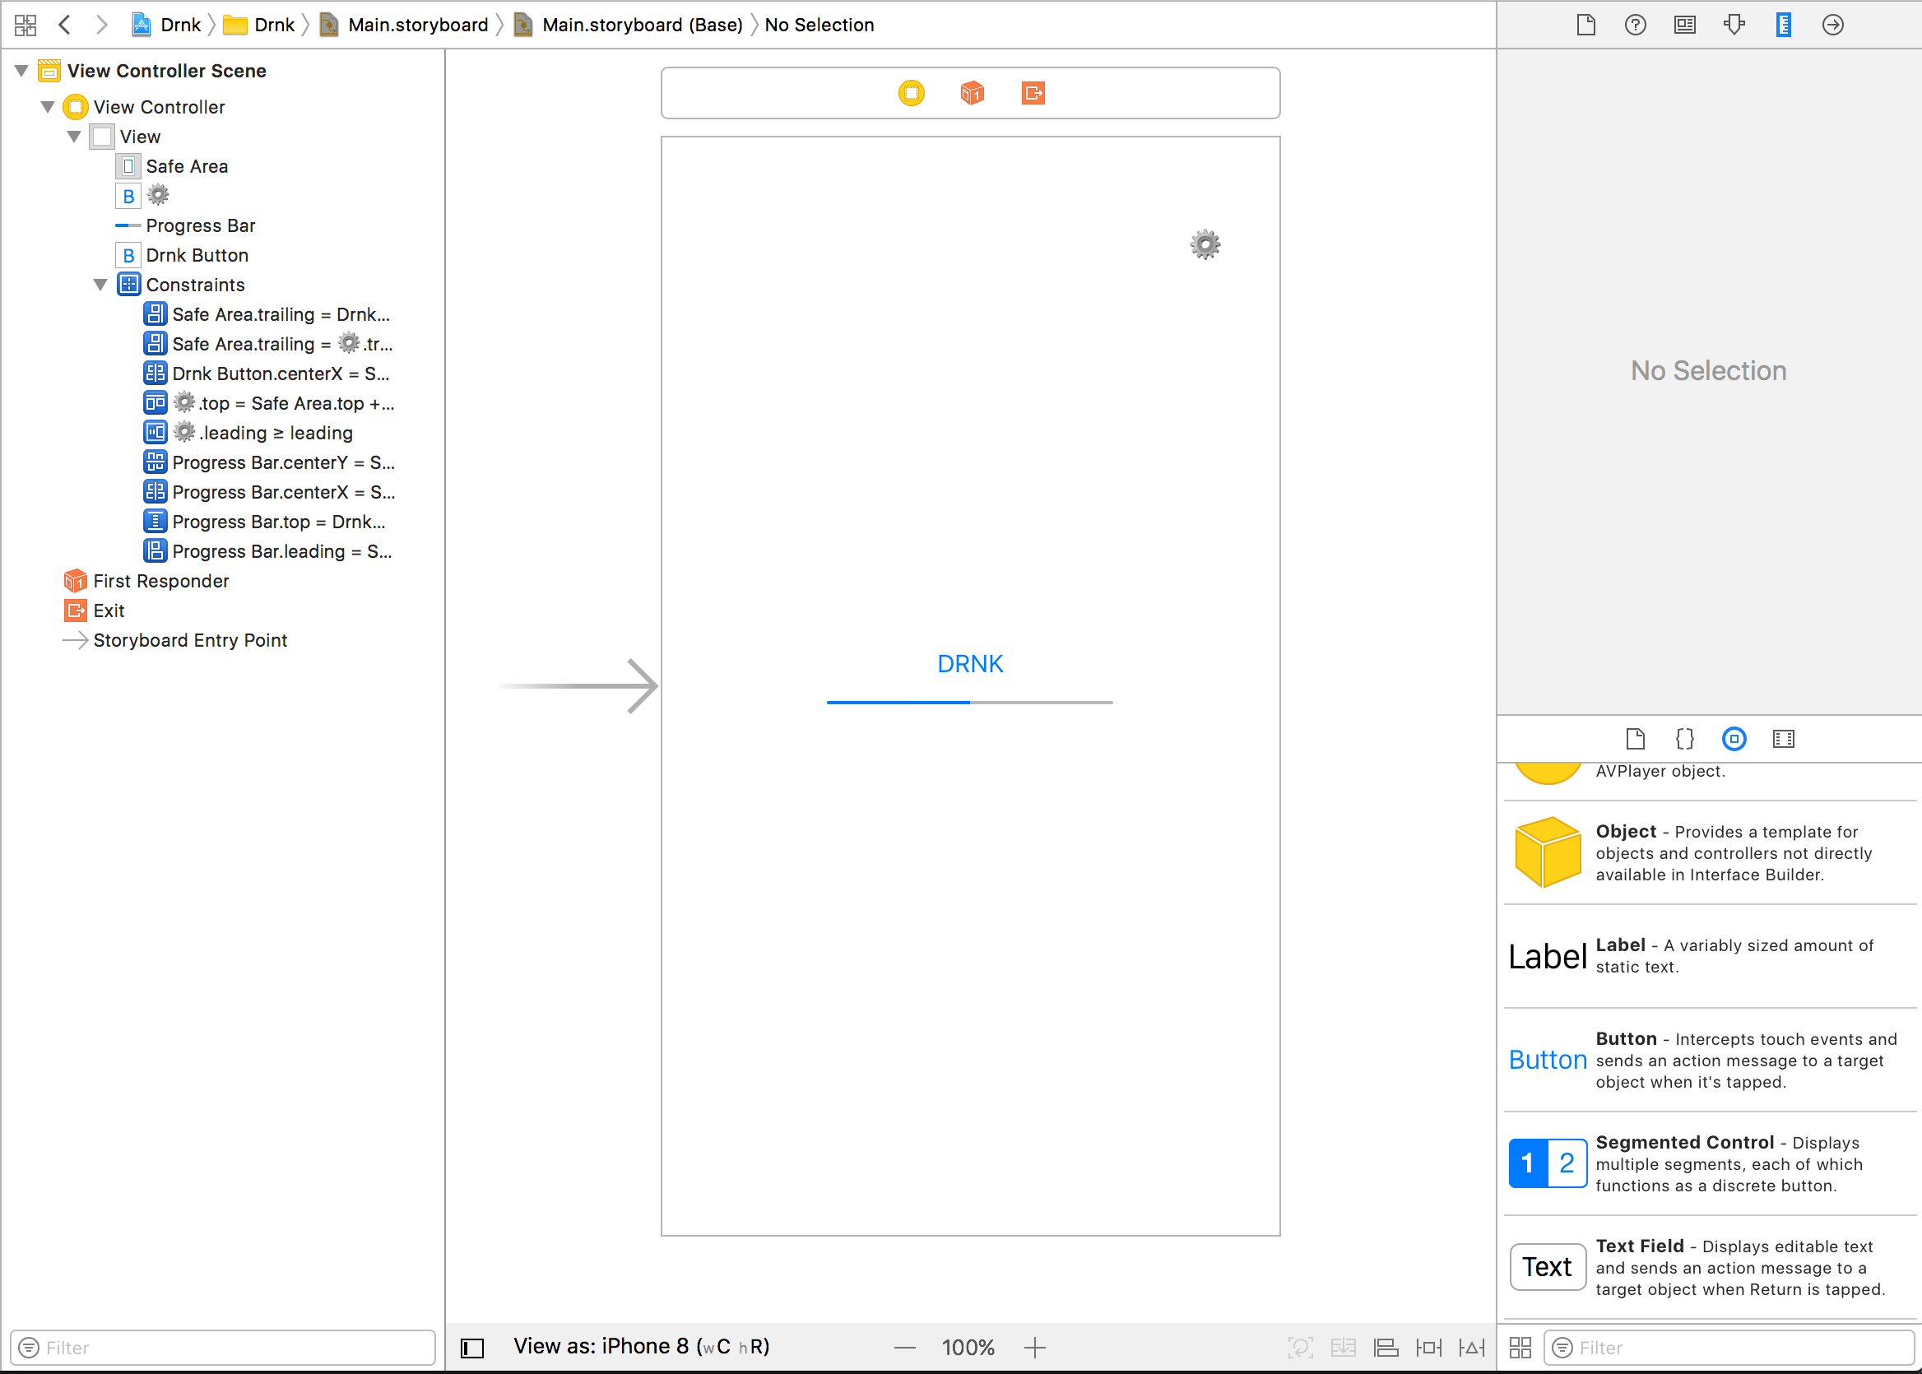Select View Controller icon in scene dock

(x=911, y=92)
